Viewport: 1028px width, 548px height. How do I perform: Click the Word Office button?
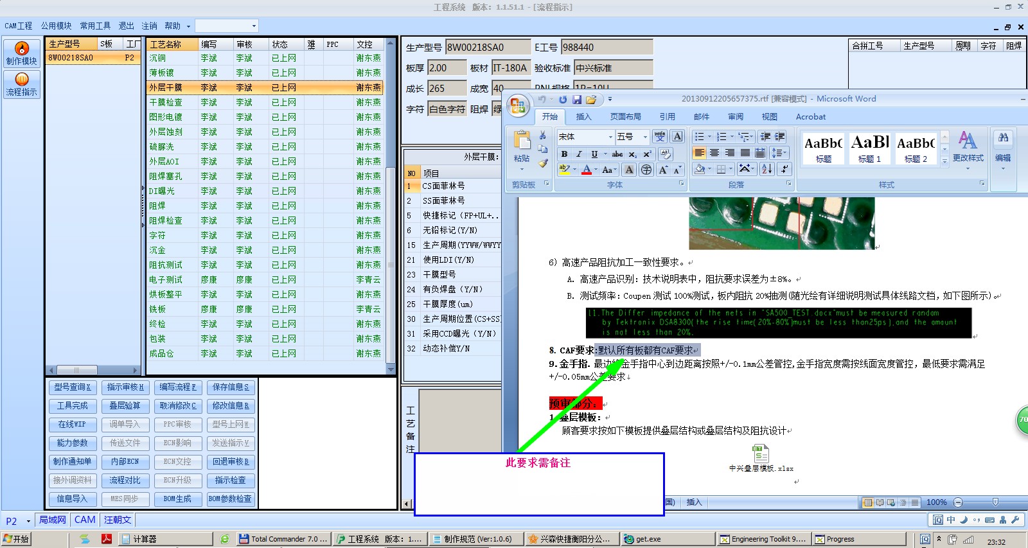point(518,106)
